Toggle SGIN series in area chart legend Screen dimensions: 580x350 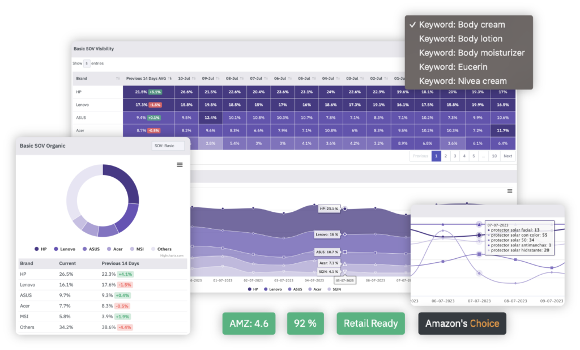coord(334,289)
